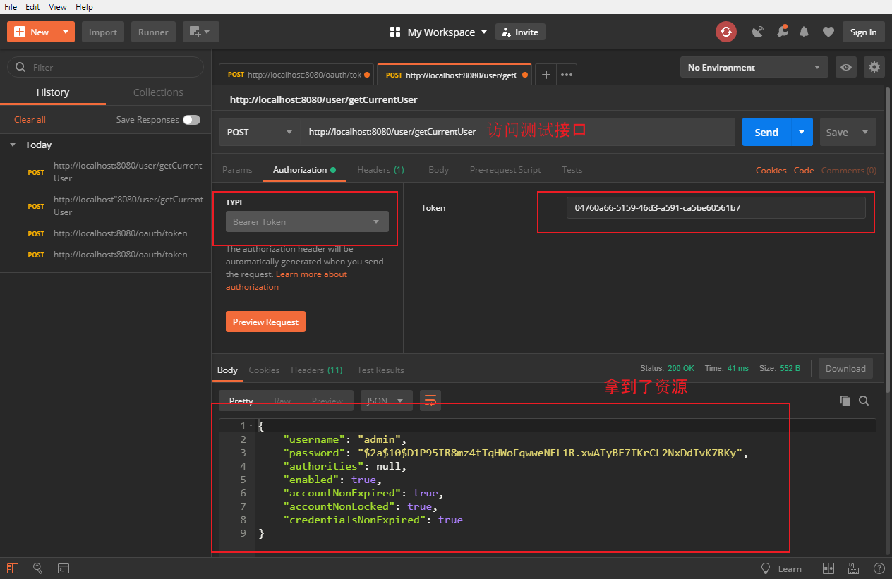The height and width of the screenshot is (579, 892).
Task: Toggle response line wrap icon
Action: tap(430, 401)
